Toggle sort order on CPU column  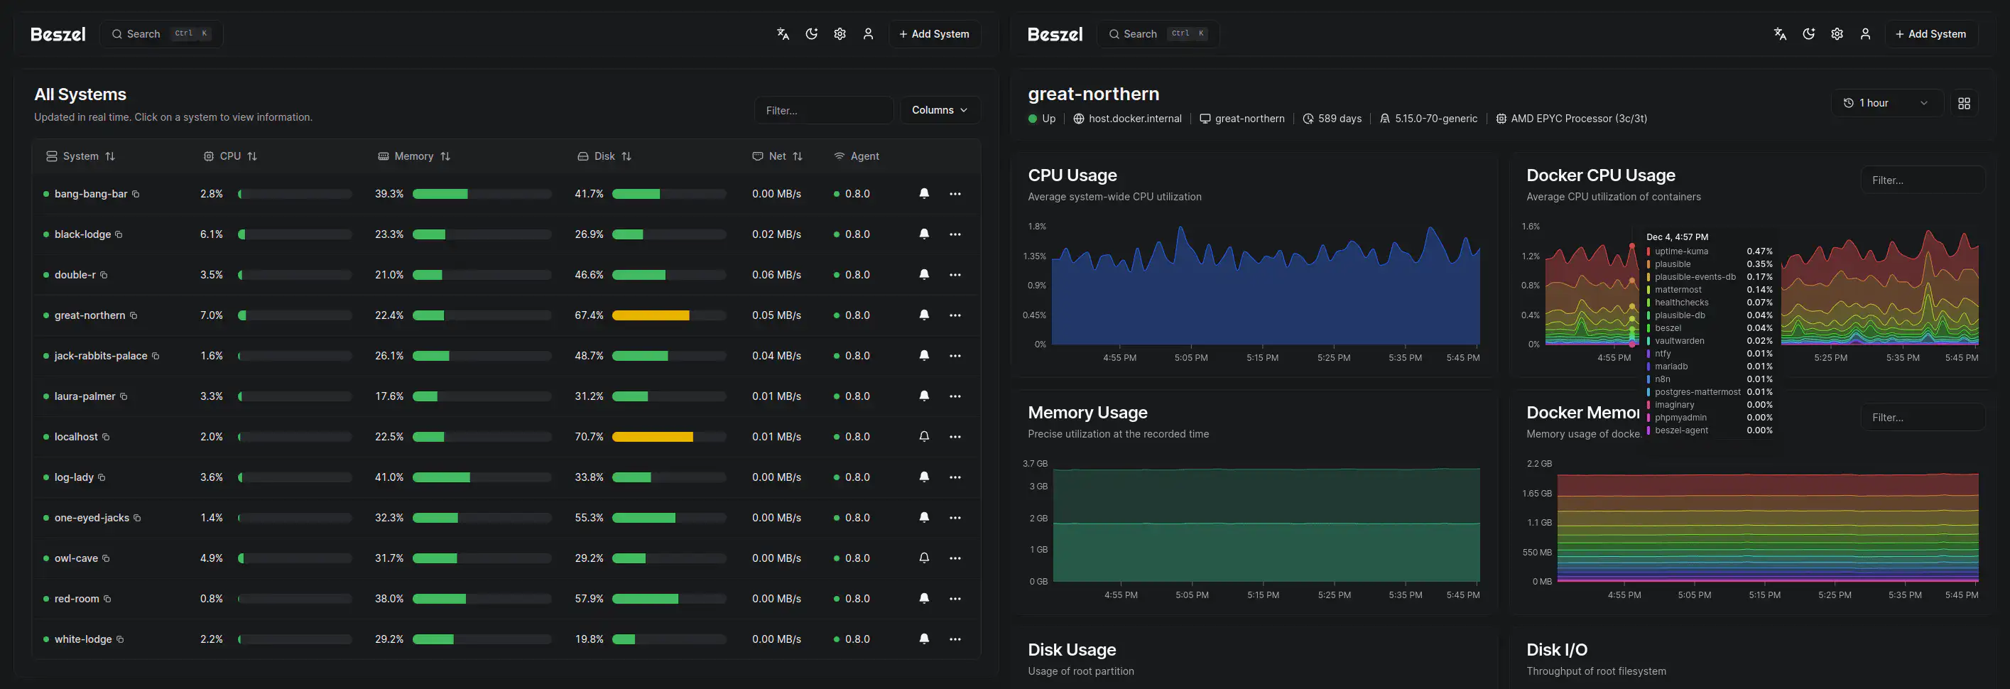[x=251, y=156]
